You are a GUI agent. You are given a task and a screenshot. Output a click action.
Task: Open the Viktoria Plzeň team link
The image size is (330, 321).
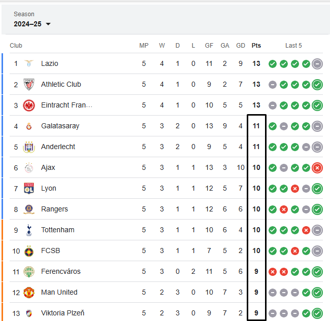click(x=63, y=313)
